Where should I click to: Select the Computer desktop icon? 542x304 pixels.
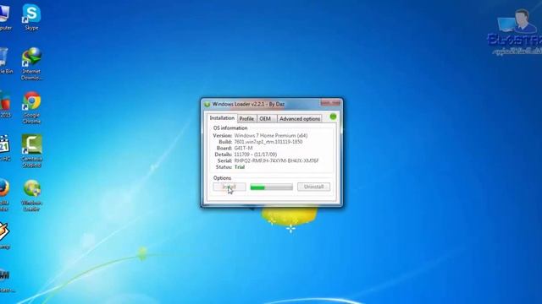click(x=5, y=17)
